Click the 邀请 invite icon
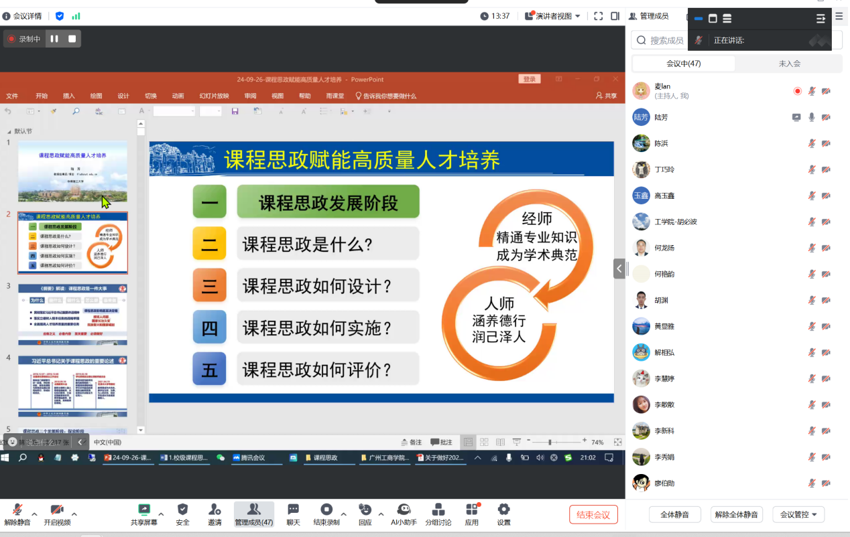 point(215,514)
